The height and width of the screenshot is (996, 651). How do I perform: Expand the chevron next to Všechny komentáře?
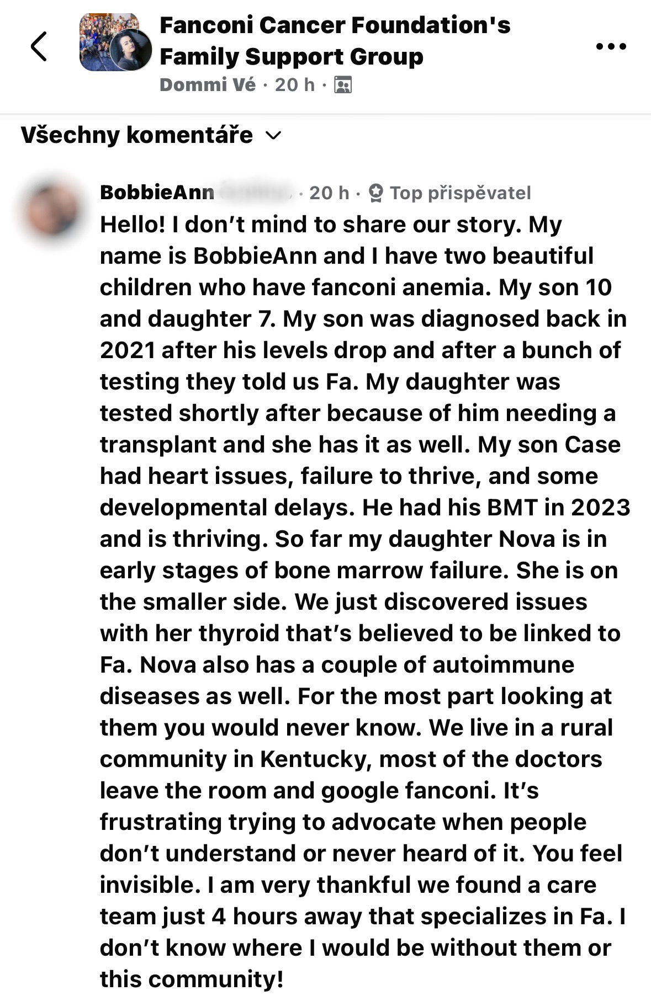(274, 136)
